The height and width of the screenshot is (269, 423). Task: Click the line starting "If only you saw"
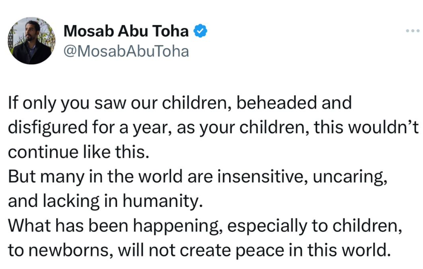click(x=179, y=103)
